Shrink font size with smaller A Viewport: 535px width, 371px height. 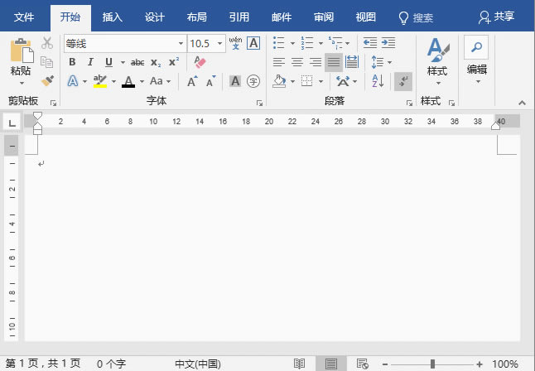click(211, 81)
